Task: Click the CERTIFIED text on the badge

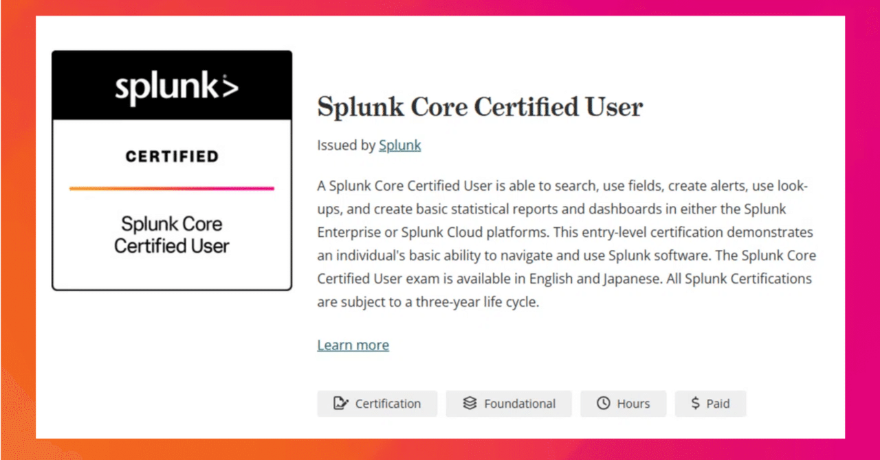Action: coord(171,156)
